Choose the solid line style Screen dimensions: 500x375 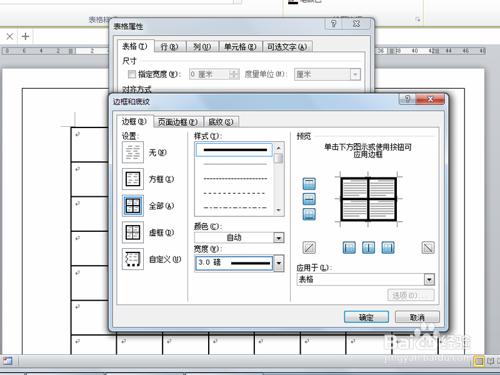pyautogui.click(x=234, y=150)
